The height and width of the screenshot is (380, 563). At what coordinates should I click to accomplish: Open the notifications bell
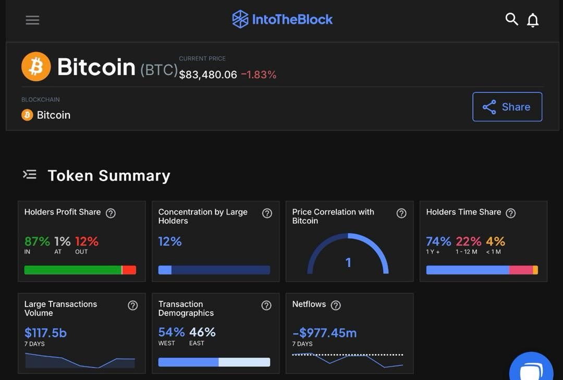tap(533, 20)
